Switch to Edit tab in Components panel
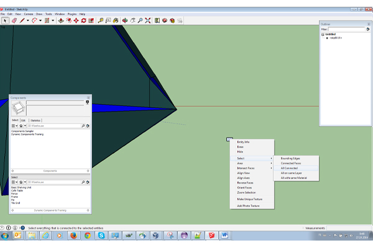Screen dimensions: 373x248 [24, 120]
